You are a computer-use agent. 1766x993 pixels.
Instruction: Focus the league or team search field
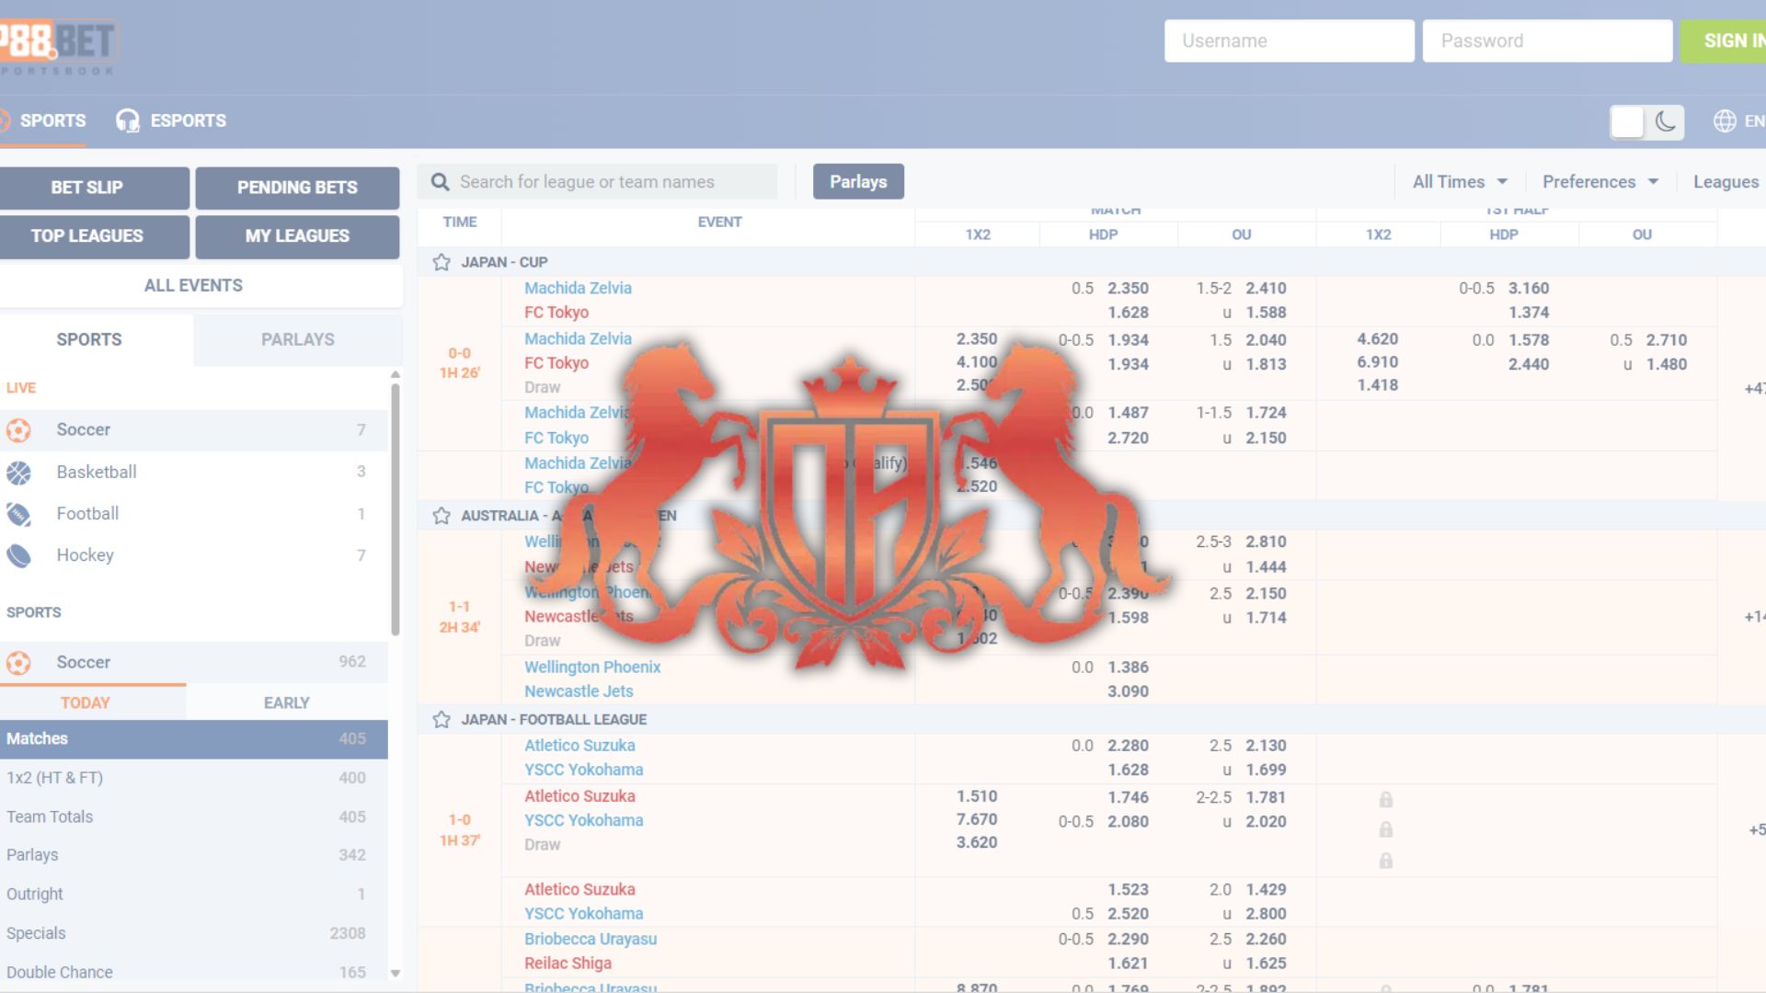(607, 182)
